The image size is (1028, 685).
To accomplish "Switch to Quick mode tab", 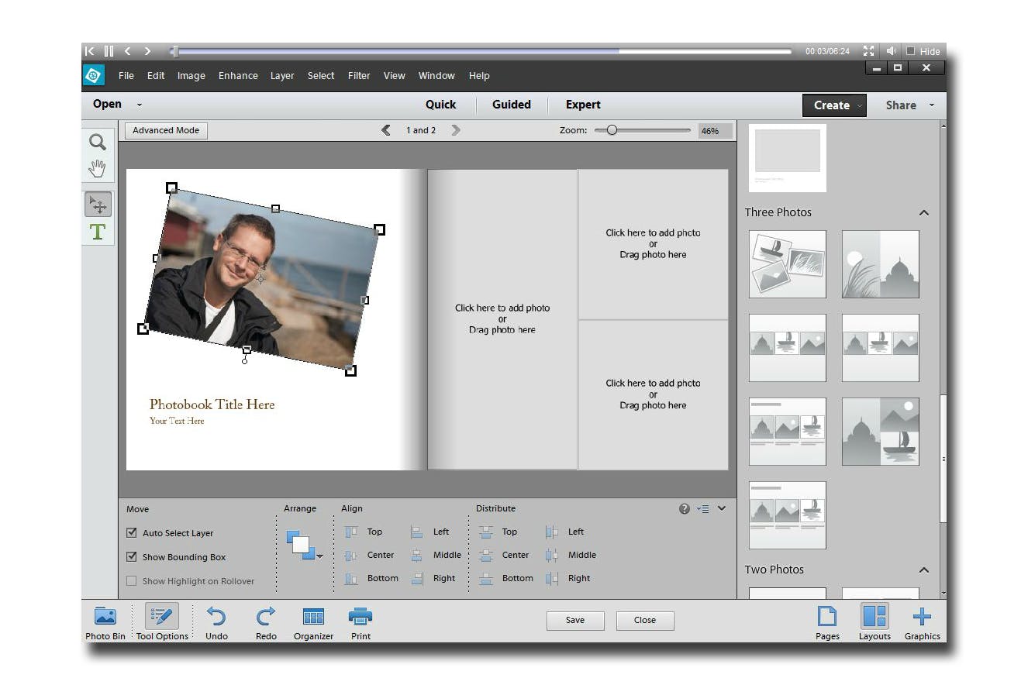I will click(440, 105).
